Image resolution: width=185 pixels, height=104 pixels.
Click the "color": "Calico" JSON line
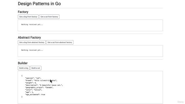tap(34, 90)
